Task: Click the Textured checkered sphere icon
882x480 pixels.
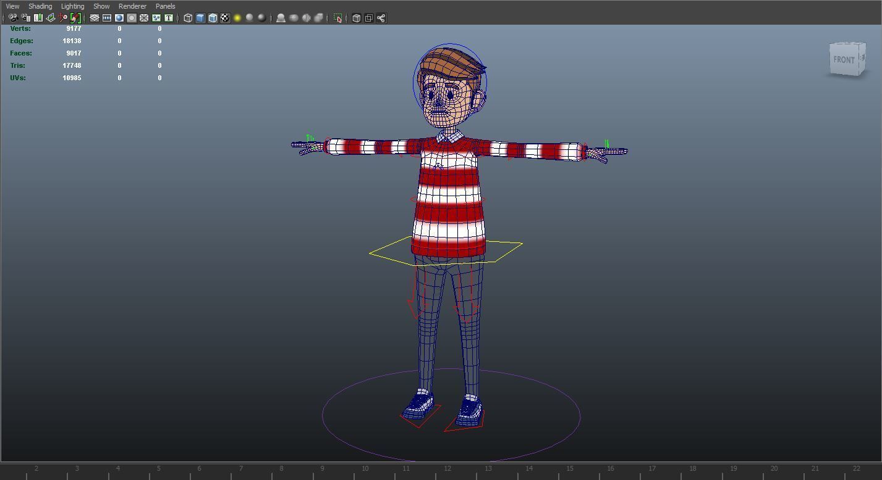Action: pyautogui.click(x=225, y=18)
